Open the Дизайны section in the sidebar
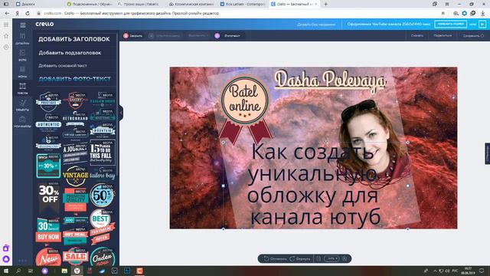This screenshot has width=490, height=276. (22, 38)
